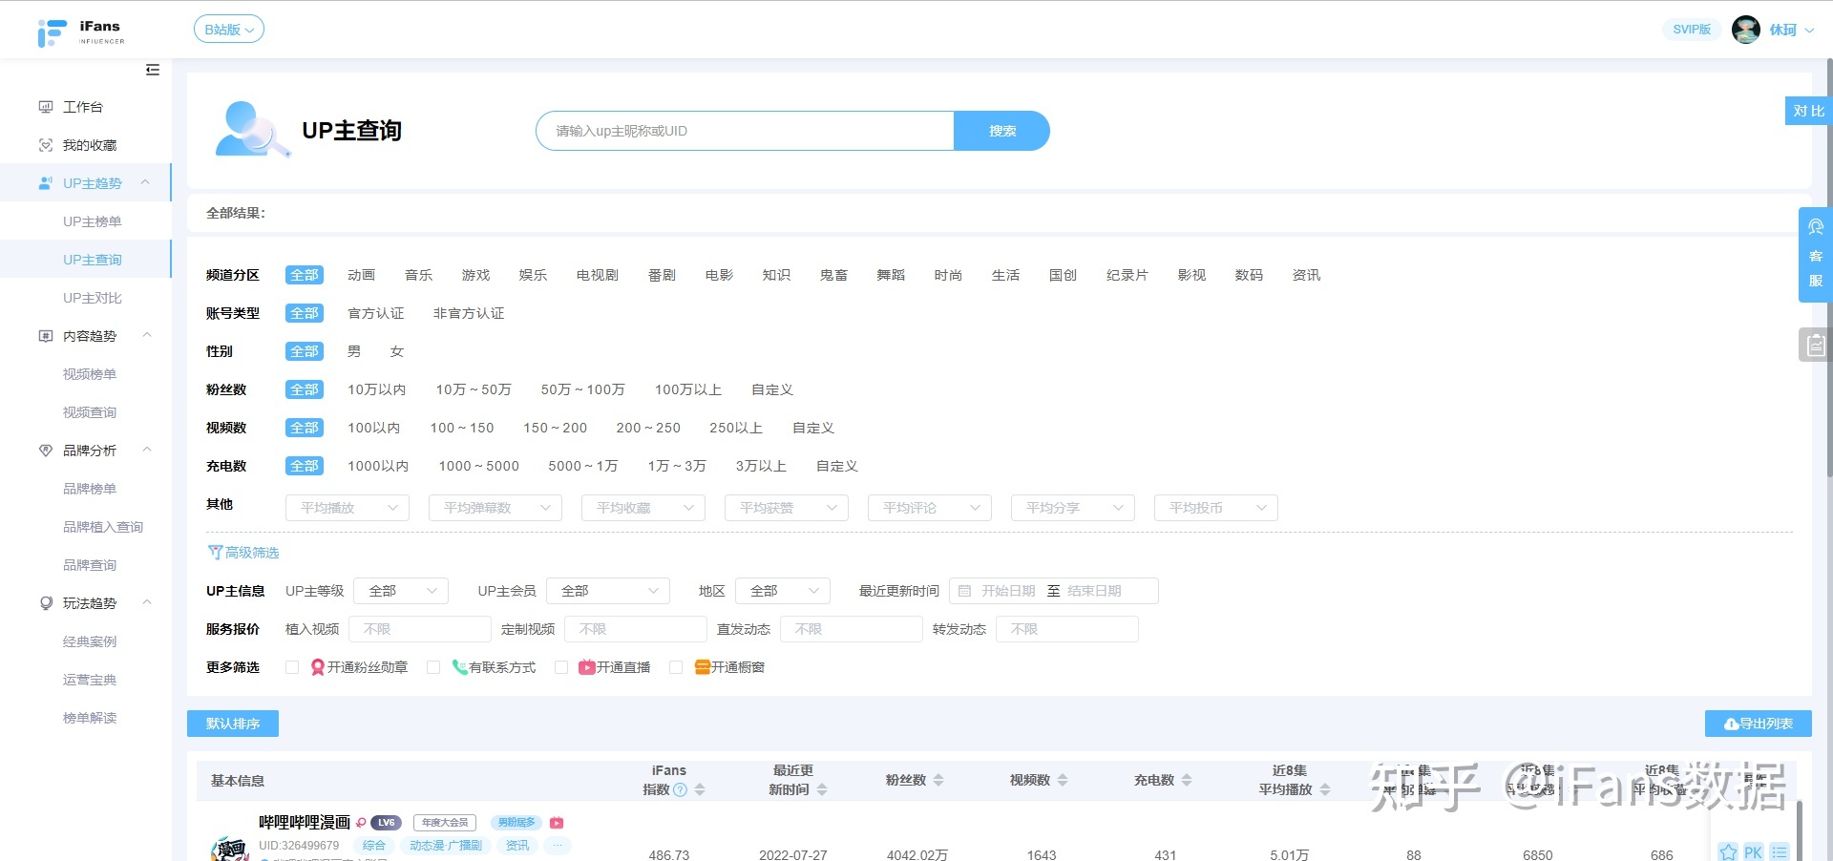Check the 开通橱窗 checkbox
Image resolution: width=1833 pixels, height=861 pixels.
[x=676, y=667]
